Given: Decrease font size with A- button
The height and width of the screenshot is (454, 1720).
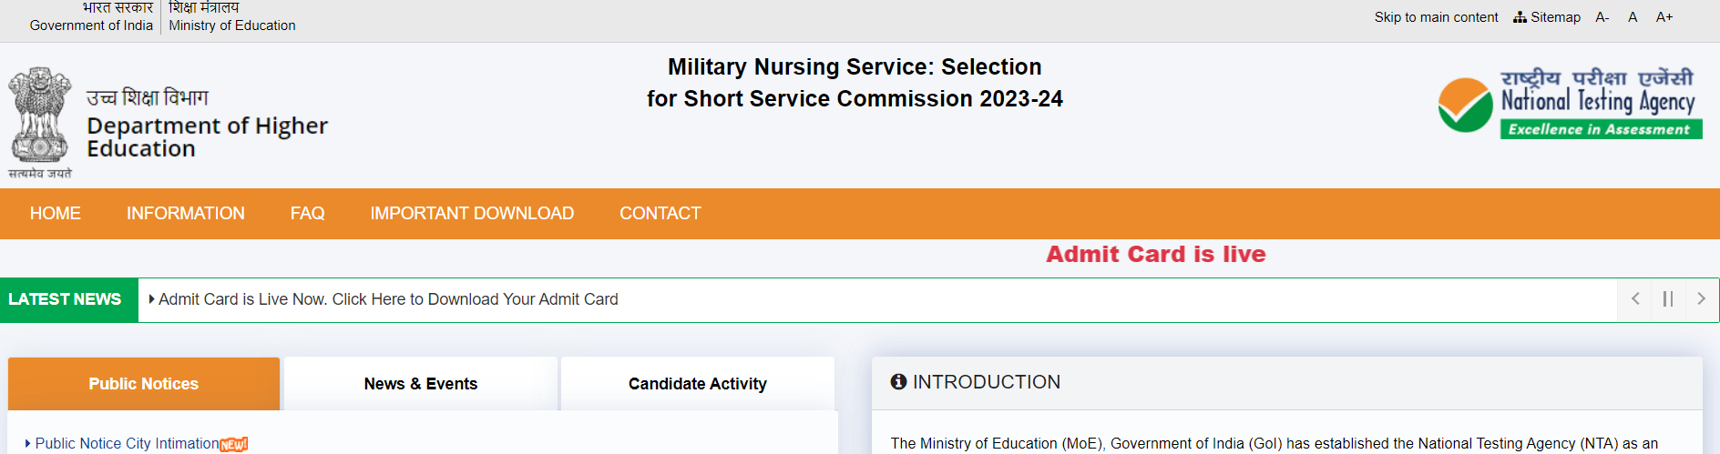Looking at the screenshot, I should click(x=1602, y=17).
